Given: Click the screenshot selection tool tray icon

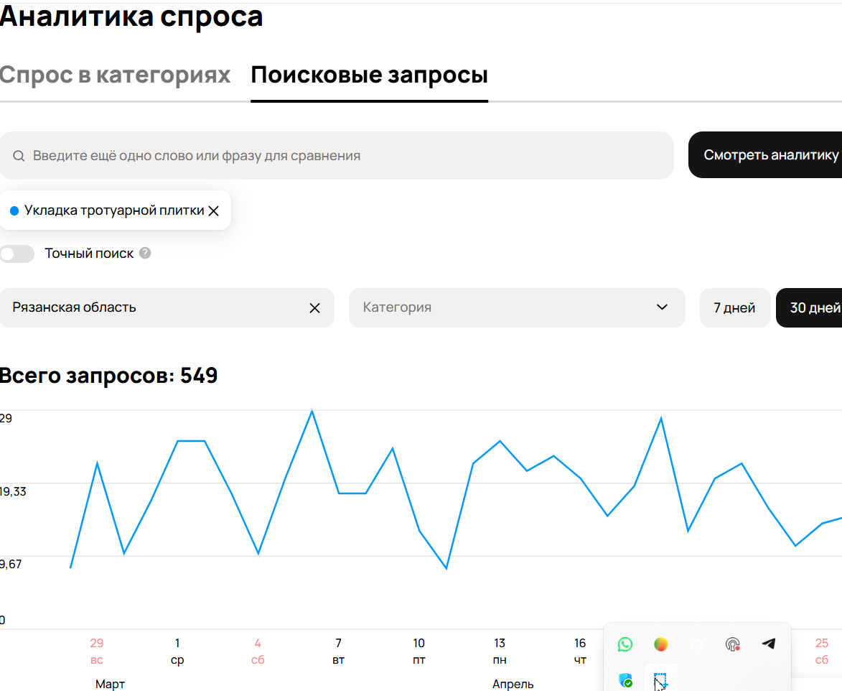Looking at the screenshot, I should click(660, 680).
